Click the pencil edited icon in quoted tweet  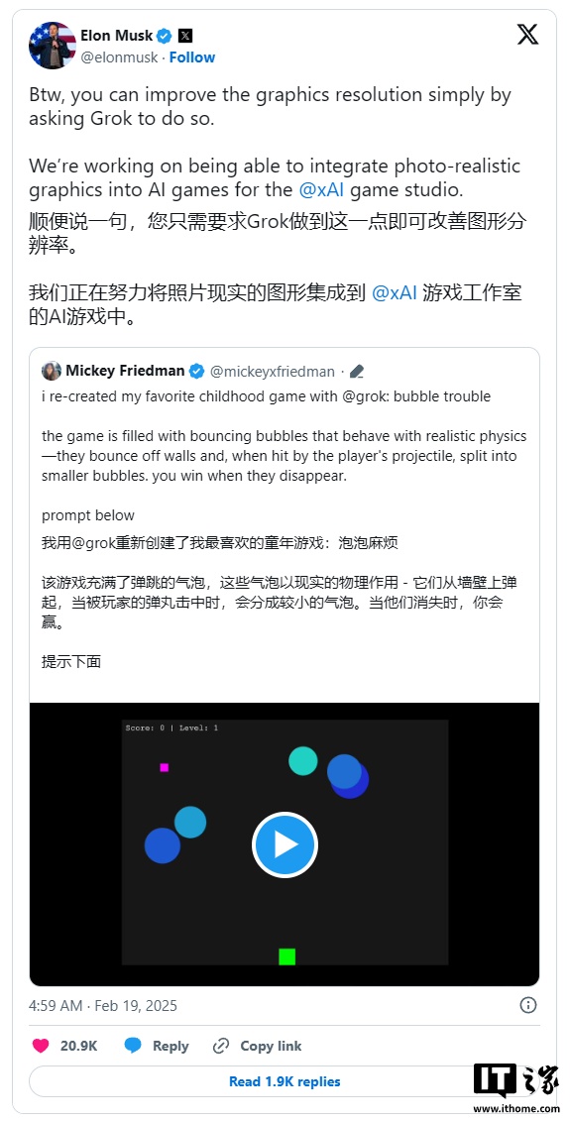[357, 371]
